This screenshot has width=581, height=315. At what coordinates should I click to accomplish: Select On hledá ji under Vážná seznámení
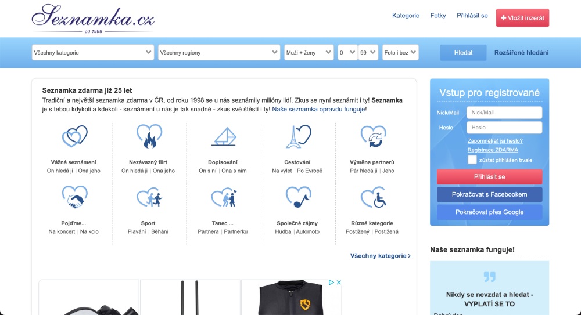tap(60, 171)
